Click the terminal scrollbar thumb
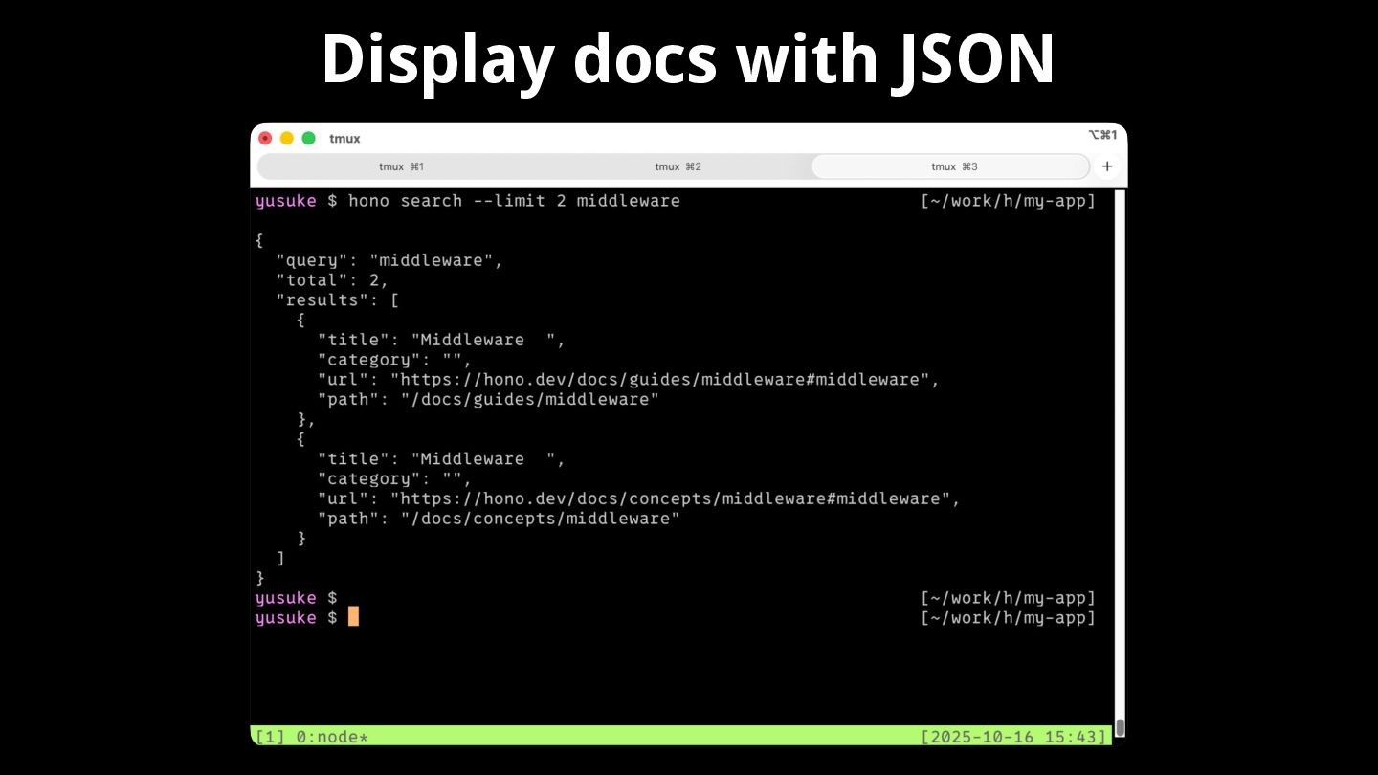Viewport: 1378px width, 775px height. click(x=1120, y=728)
